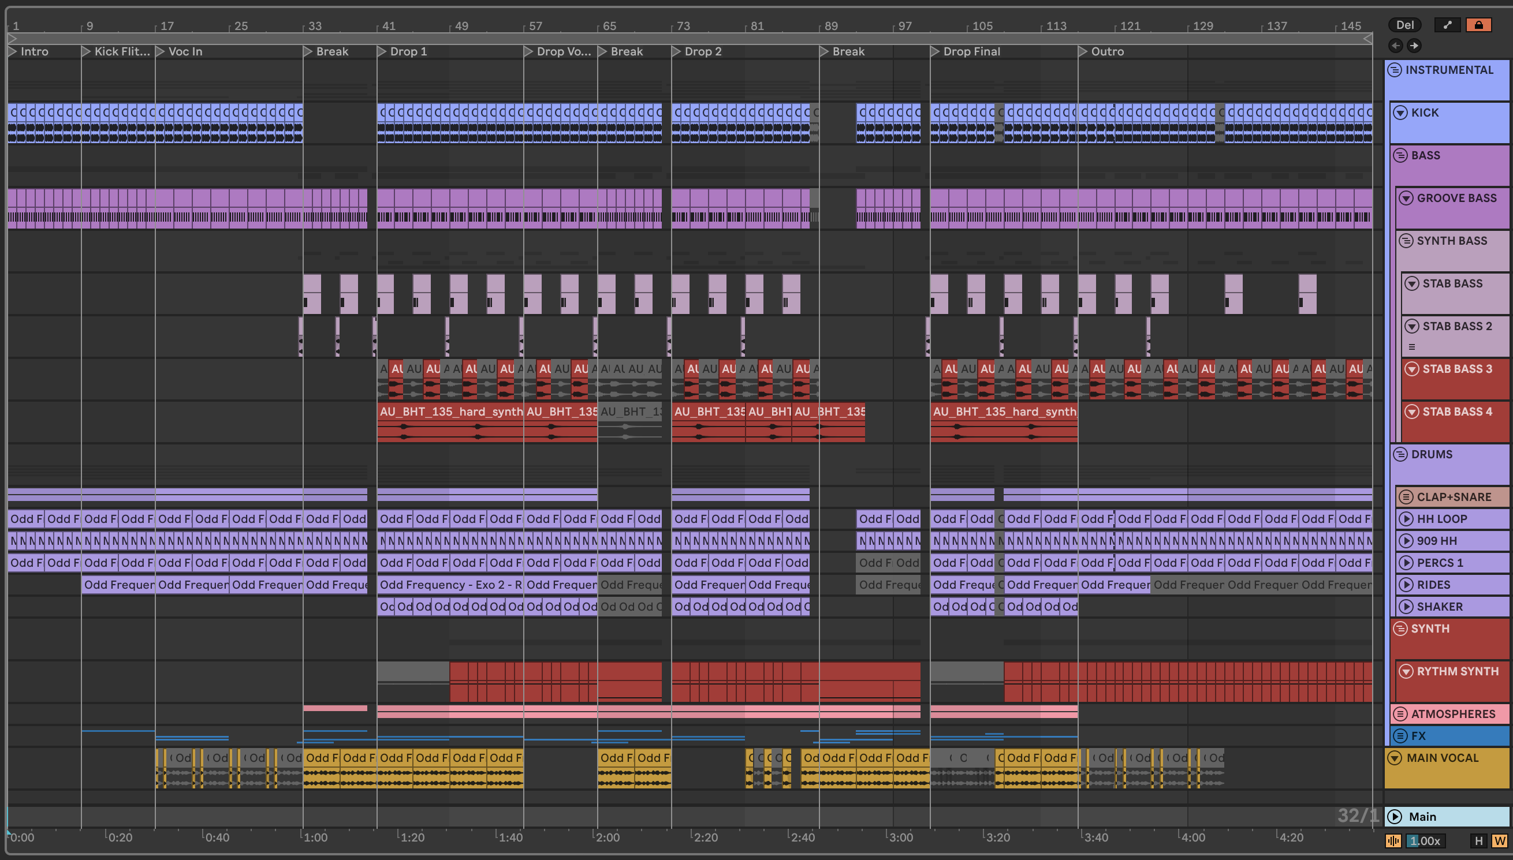Toggle the automation mode icon

pyautogui.click(x=1447, y=25)
